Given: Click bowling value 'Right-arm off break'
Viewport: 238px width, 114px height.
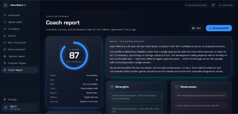Looking at the screenshot, I should pos(89,102).
